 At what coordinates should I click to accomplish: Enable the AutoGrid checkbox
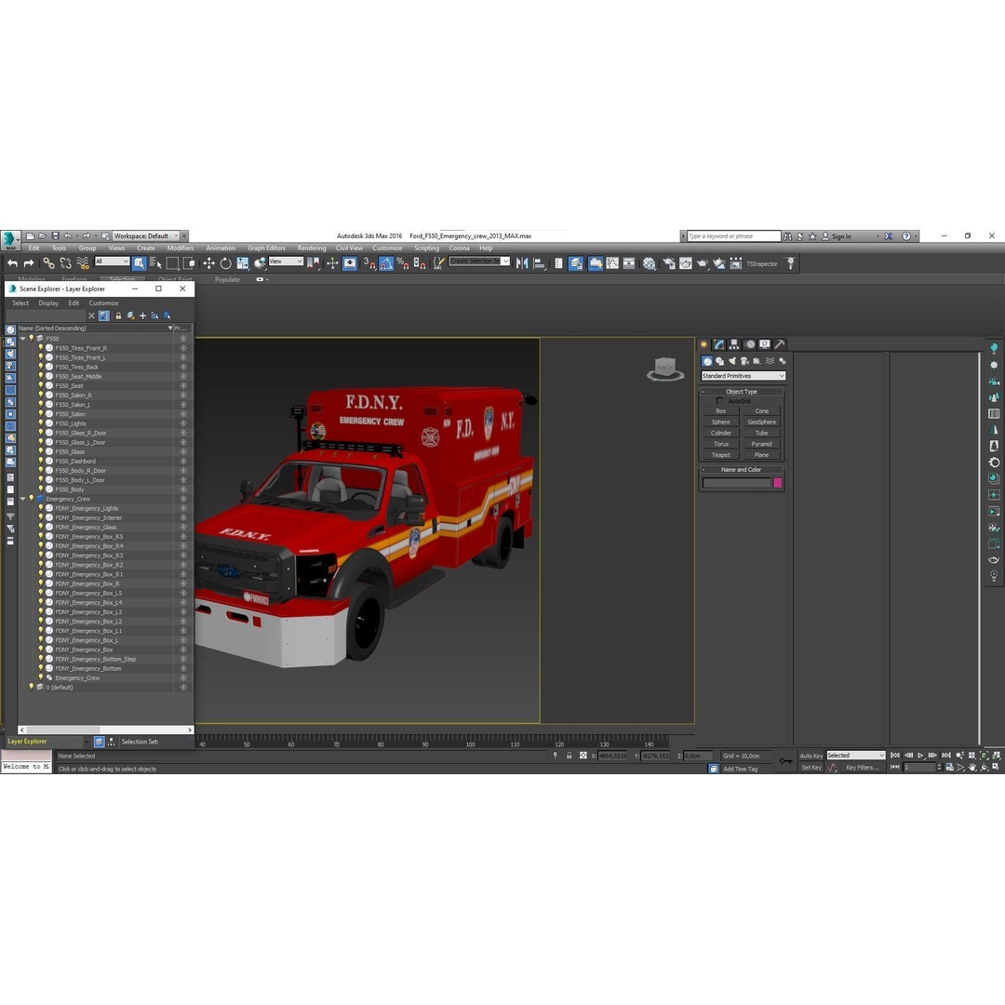point(719,400)
